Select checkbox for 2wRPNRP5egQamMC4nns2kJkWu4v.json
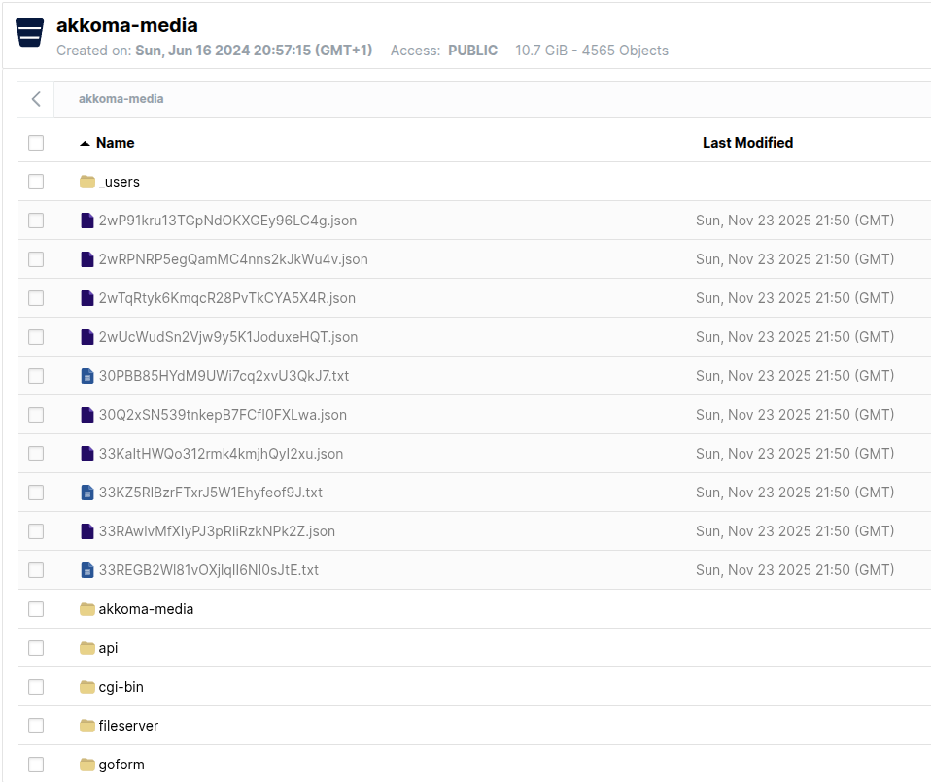Viewport: 931px width, 782px height. point(36,259)
